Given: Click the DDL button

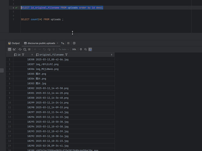Looking at the screenshot, I should pos(74,49).
